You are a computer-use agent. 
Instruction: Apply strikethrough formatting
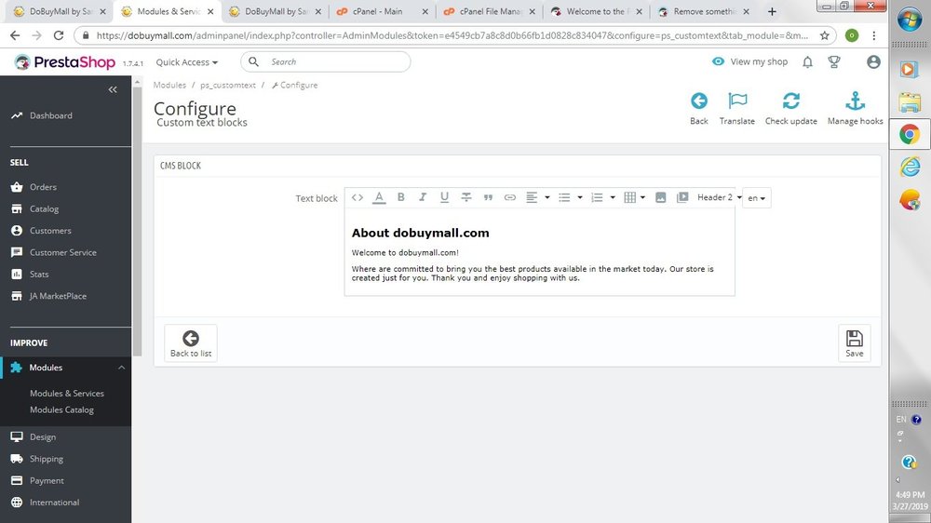pyautogui.click(x=466, y=197)
